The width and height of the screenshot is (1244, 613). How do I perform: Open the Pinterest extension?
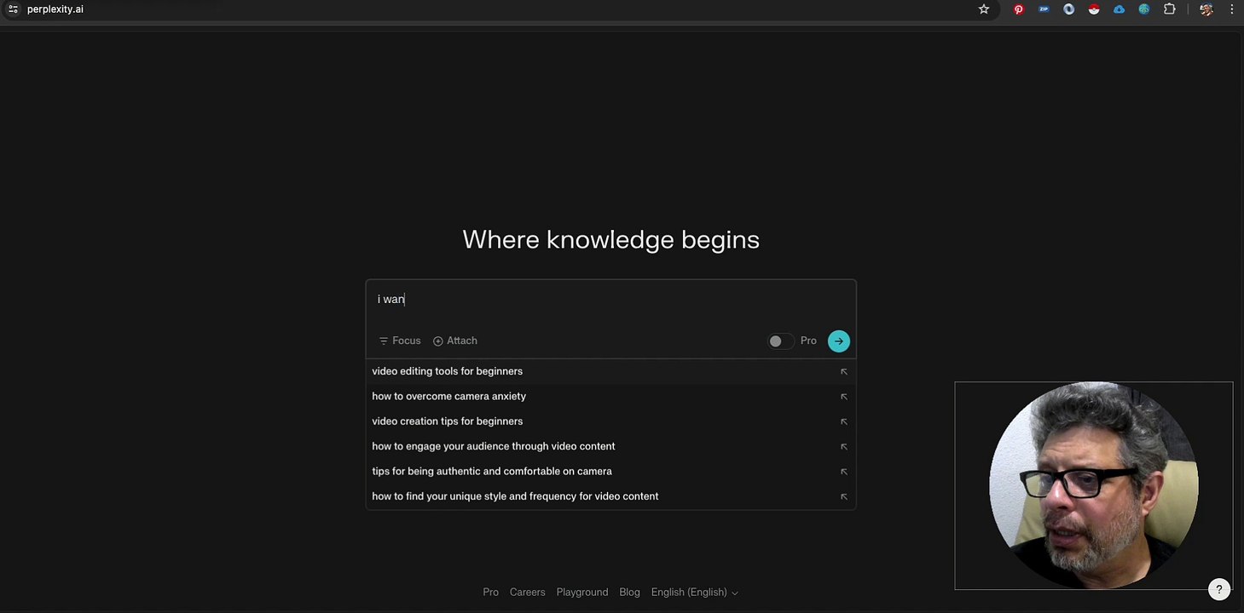[x=1018, y=9]
